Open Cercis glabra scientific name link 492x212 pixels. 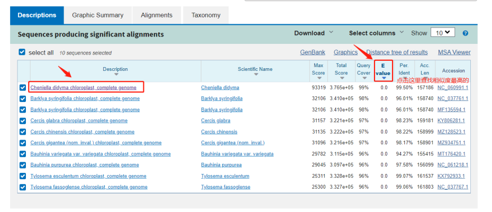(x=216, y=121)
